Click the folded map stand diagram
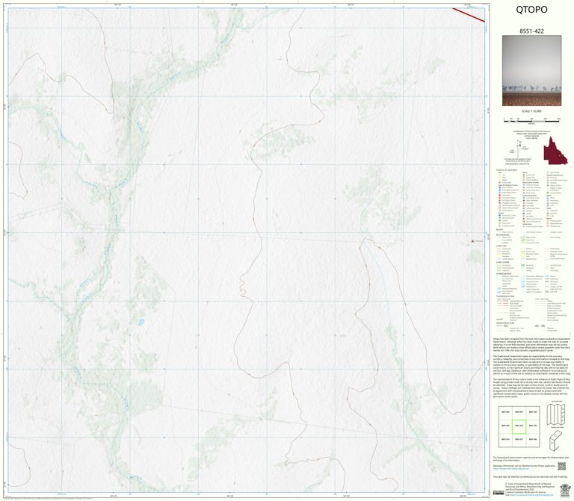Screen dimensions: 574x501 click(x=555, y=441)
